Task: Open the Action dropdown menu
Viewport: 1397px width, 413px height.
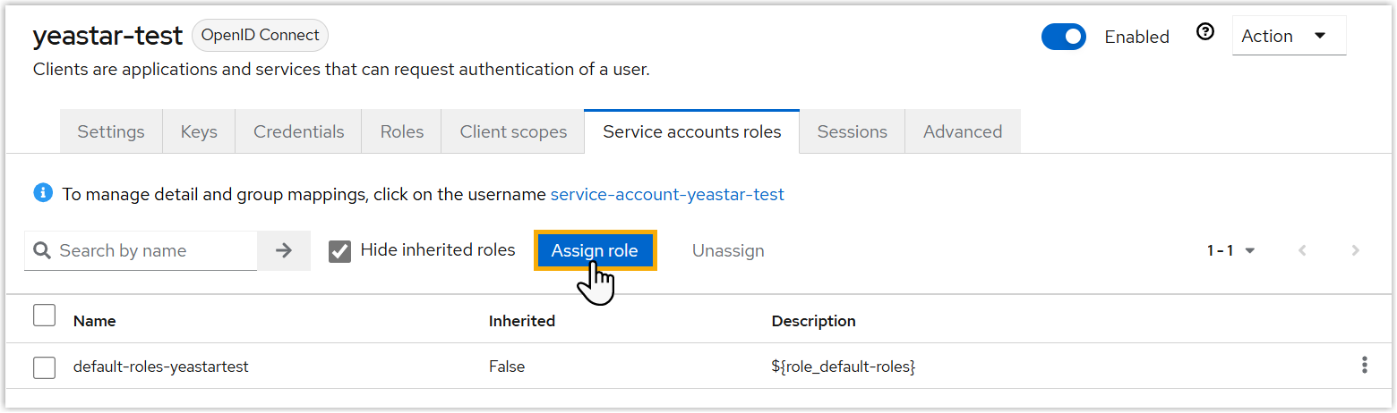Action: point(1288,37)
